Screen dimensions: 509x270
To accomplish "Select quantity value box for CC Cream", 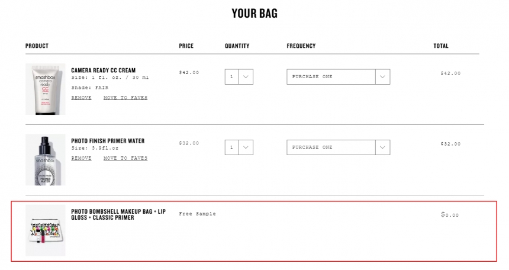I will point(232,77).
